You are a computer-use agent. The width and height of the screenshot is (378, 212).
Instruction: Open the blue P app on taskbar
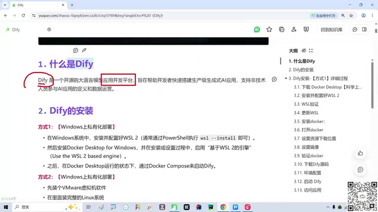[235, 207]
